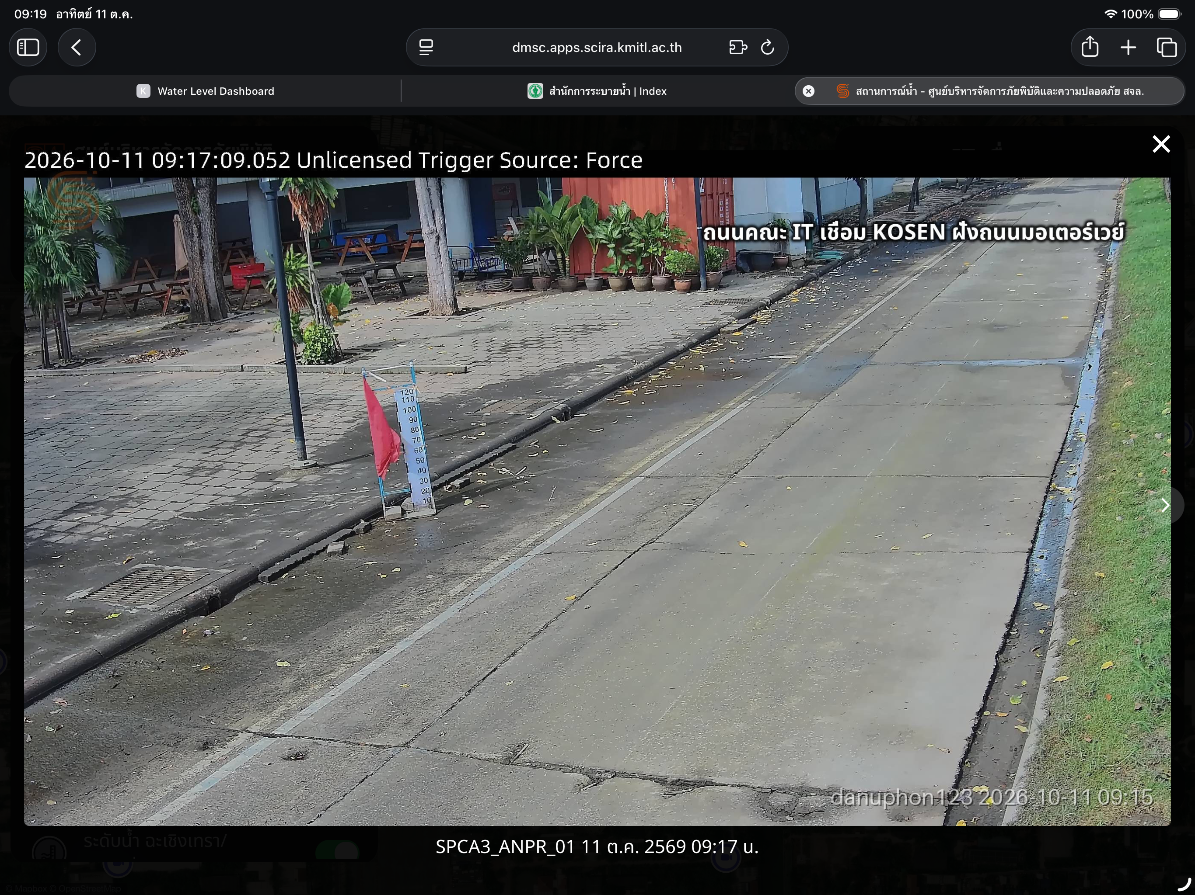Switch to Water Level Dashboard tab
The height and width of the screenshot is (895, 1195).
point(205,91)
